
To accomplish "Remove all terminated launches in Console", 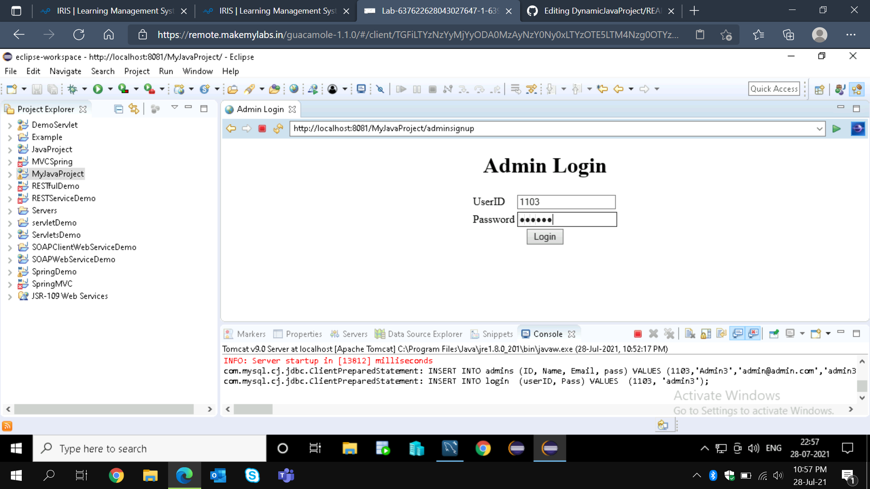I will click(669, 334).
